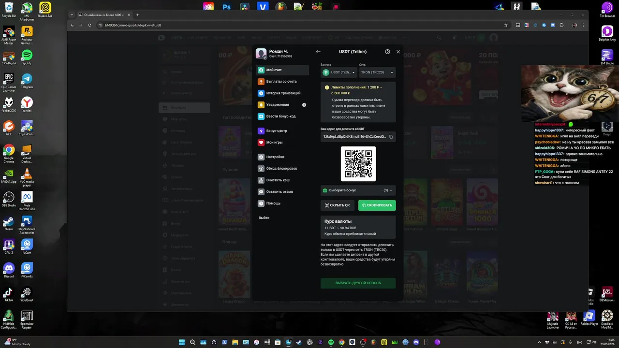This screenshot has width=619, height=348.
Task: Go back with the arrow beside USDT (Tether)
Action: [x=318, y=52]
